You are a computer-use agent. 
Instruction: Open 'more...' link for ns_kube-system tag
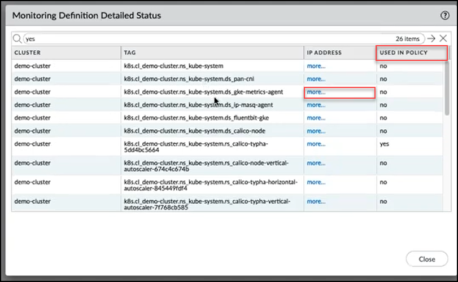point(316,66)
